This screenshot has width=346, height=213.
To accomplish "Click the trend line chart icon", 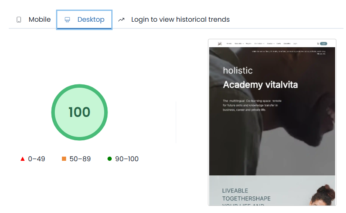I will pyautogui.click(x=121, y=20).
